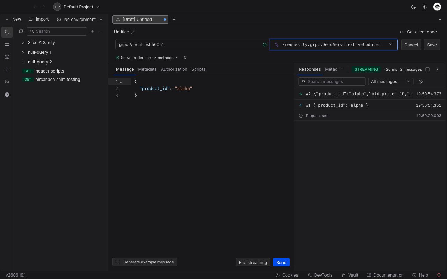
Task: Go back with the left arrow
Action: point(35,7)
